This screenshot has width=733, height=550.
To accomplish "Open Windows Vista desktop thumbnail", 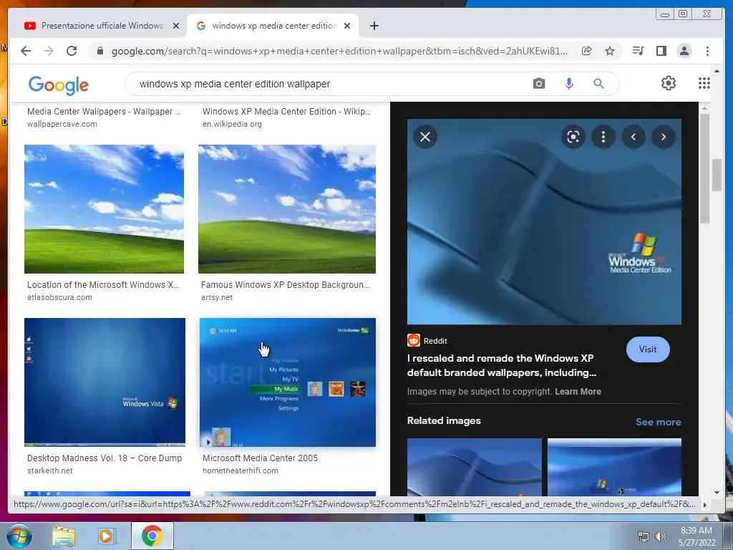I will 105,382.
